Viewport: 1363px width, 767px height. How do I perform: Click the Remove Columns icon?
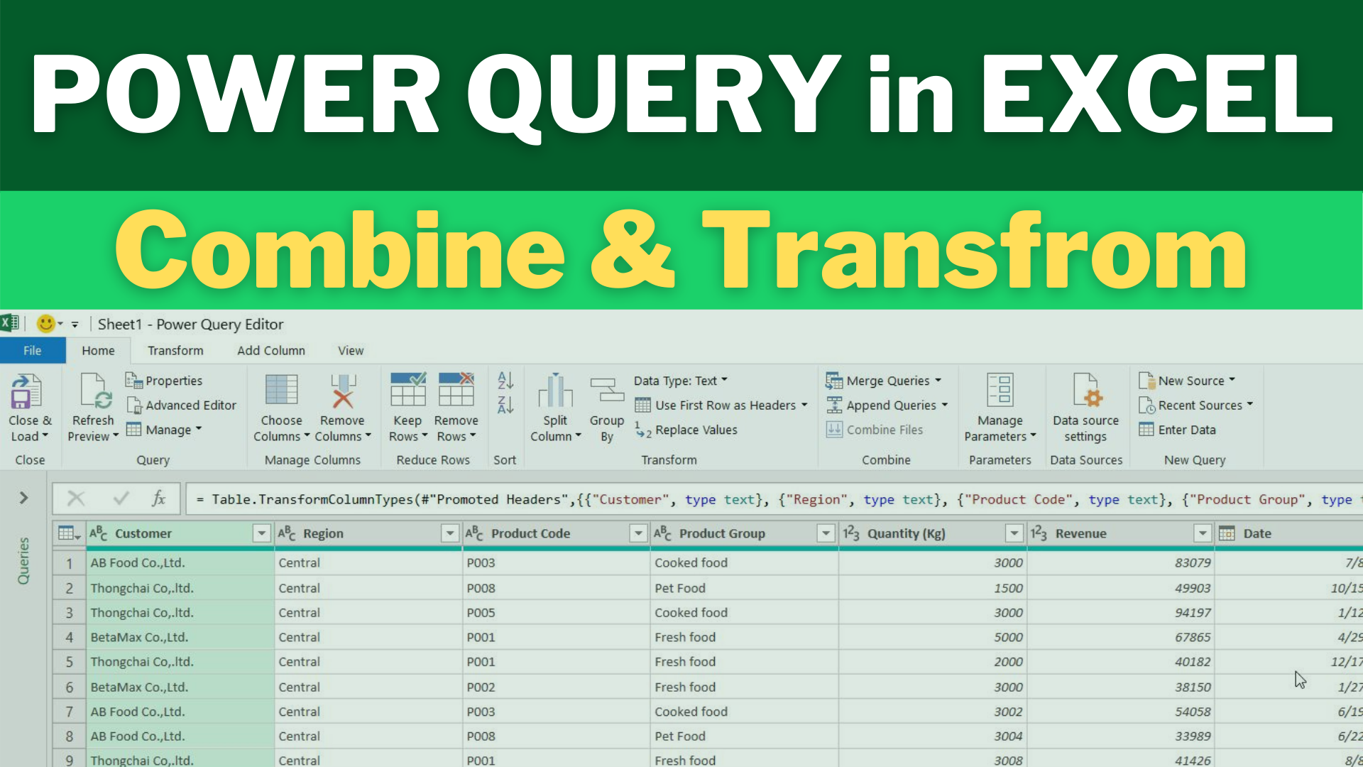(x=342, y=390)
